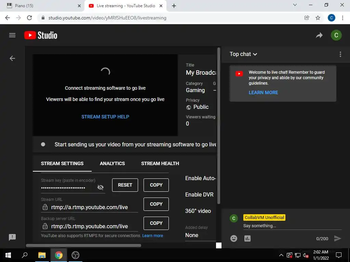Screen dimensions: 350x262
Task: Copy the stream key
Action: click(156, 185)
